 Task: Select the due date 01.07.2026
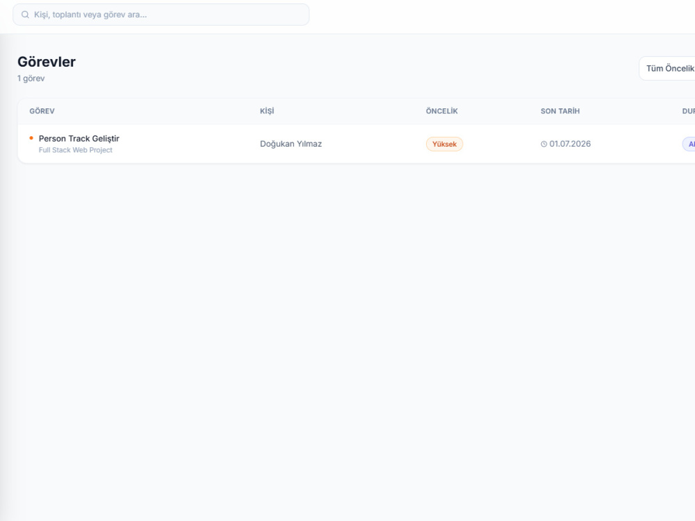pyautogui.click(x=570, y=144)
